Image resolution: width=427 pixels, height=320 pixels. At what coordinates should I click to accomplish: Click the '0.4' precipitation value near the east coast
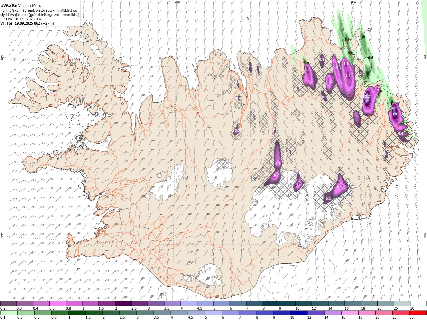pyautogui.click(x=401, y=134)
